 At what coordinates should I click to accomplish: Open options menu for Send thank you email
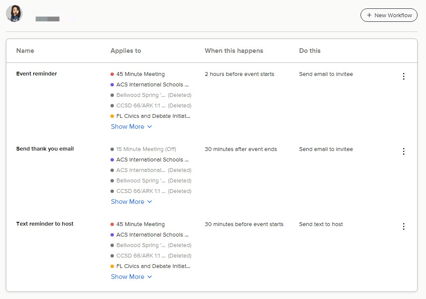(403, 151)
